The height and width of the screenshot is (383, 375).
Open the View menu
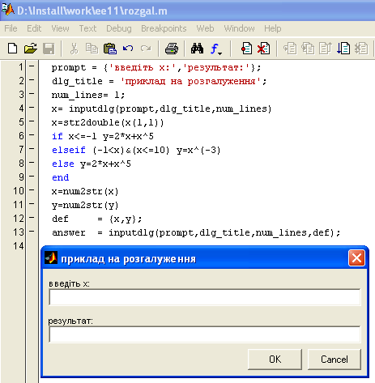[60, 28]
